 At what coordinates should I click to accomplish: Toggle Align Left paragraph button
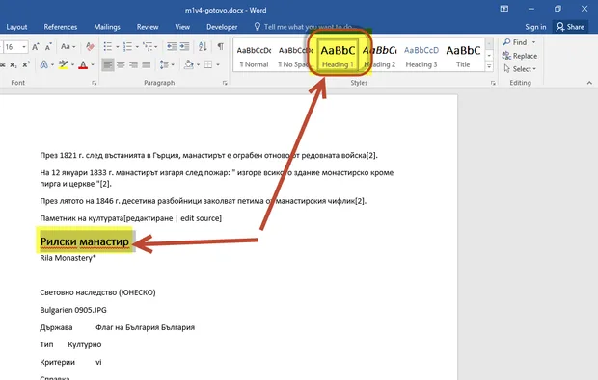(108, 64)
